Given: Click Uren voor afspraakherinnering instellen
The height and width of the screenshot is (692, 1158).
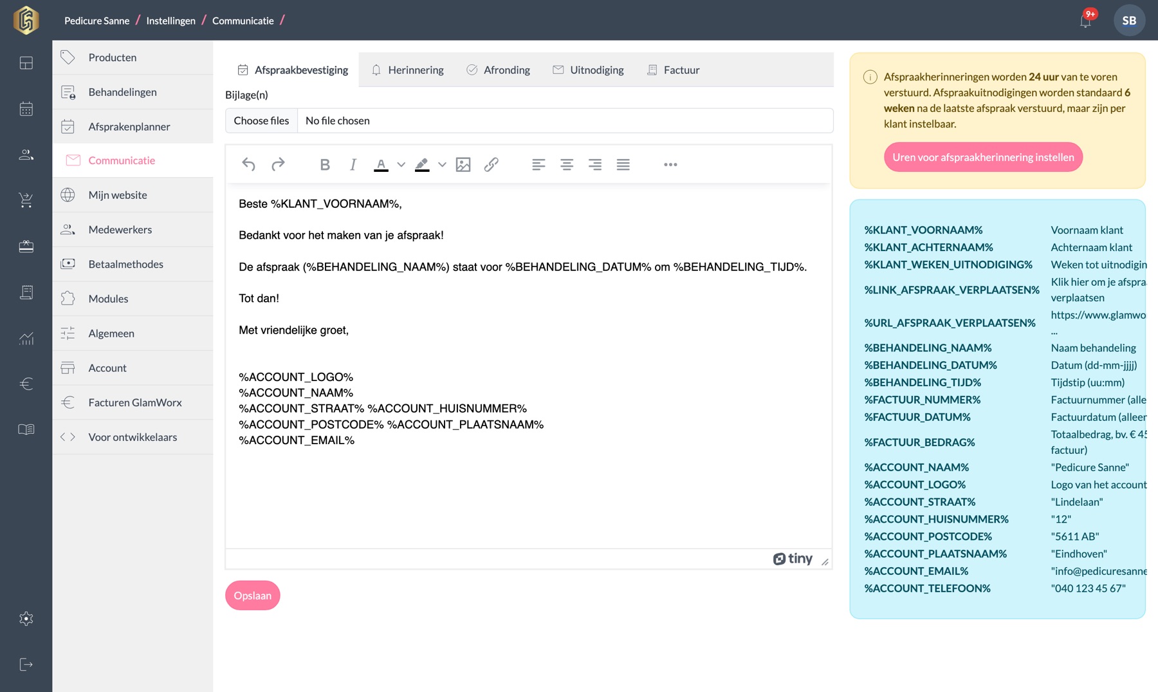Looking at the screenshot, I should tap(983, 157).
